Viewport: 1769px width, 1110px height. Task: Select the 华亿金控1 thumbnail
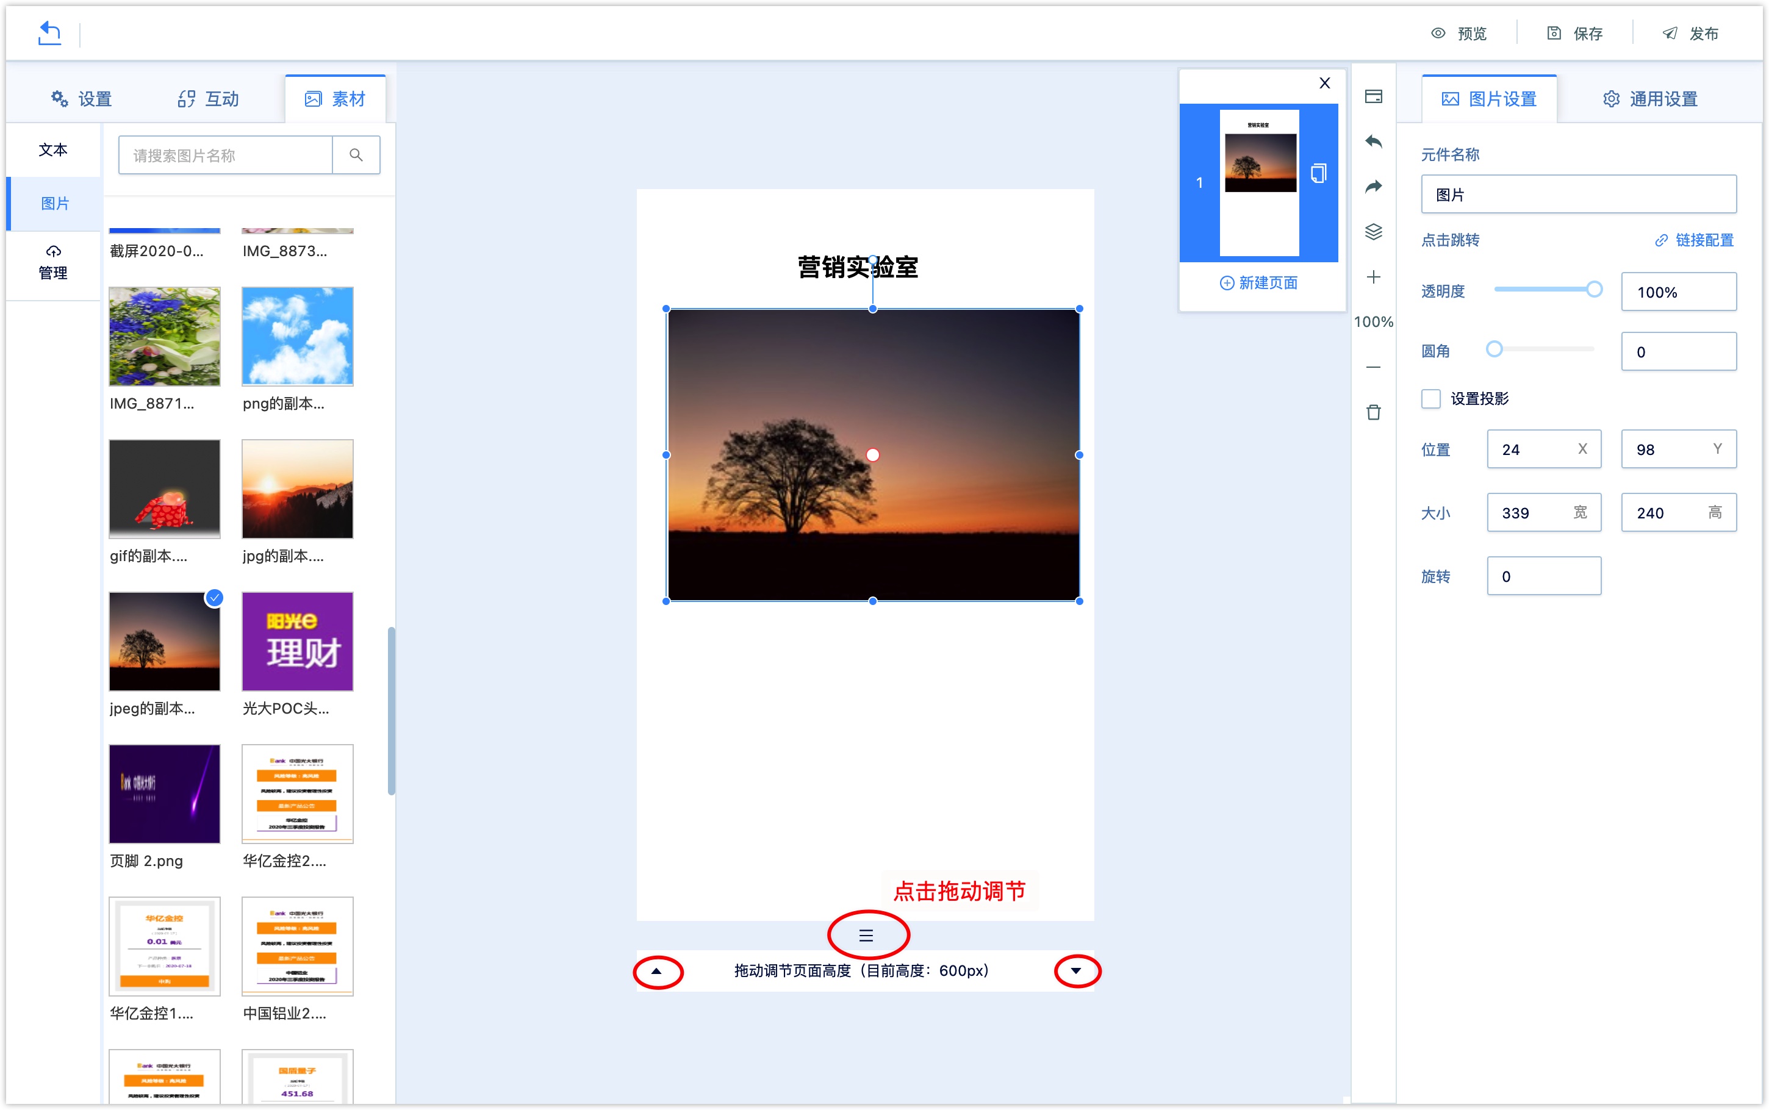[165, 947]
